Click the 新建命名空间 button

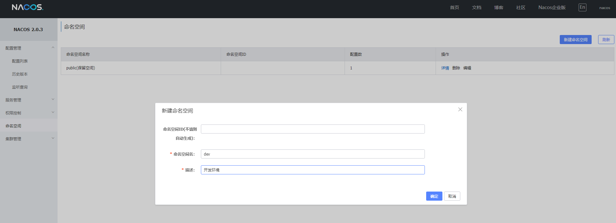575,40
